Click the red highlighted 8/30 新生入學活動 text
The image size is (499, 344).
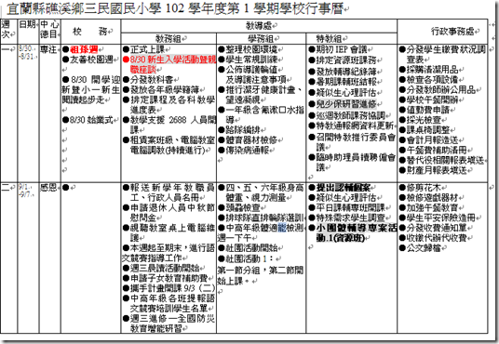tap(172, 64)
